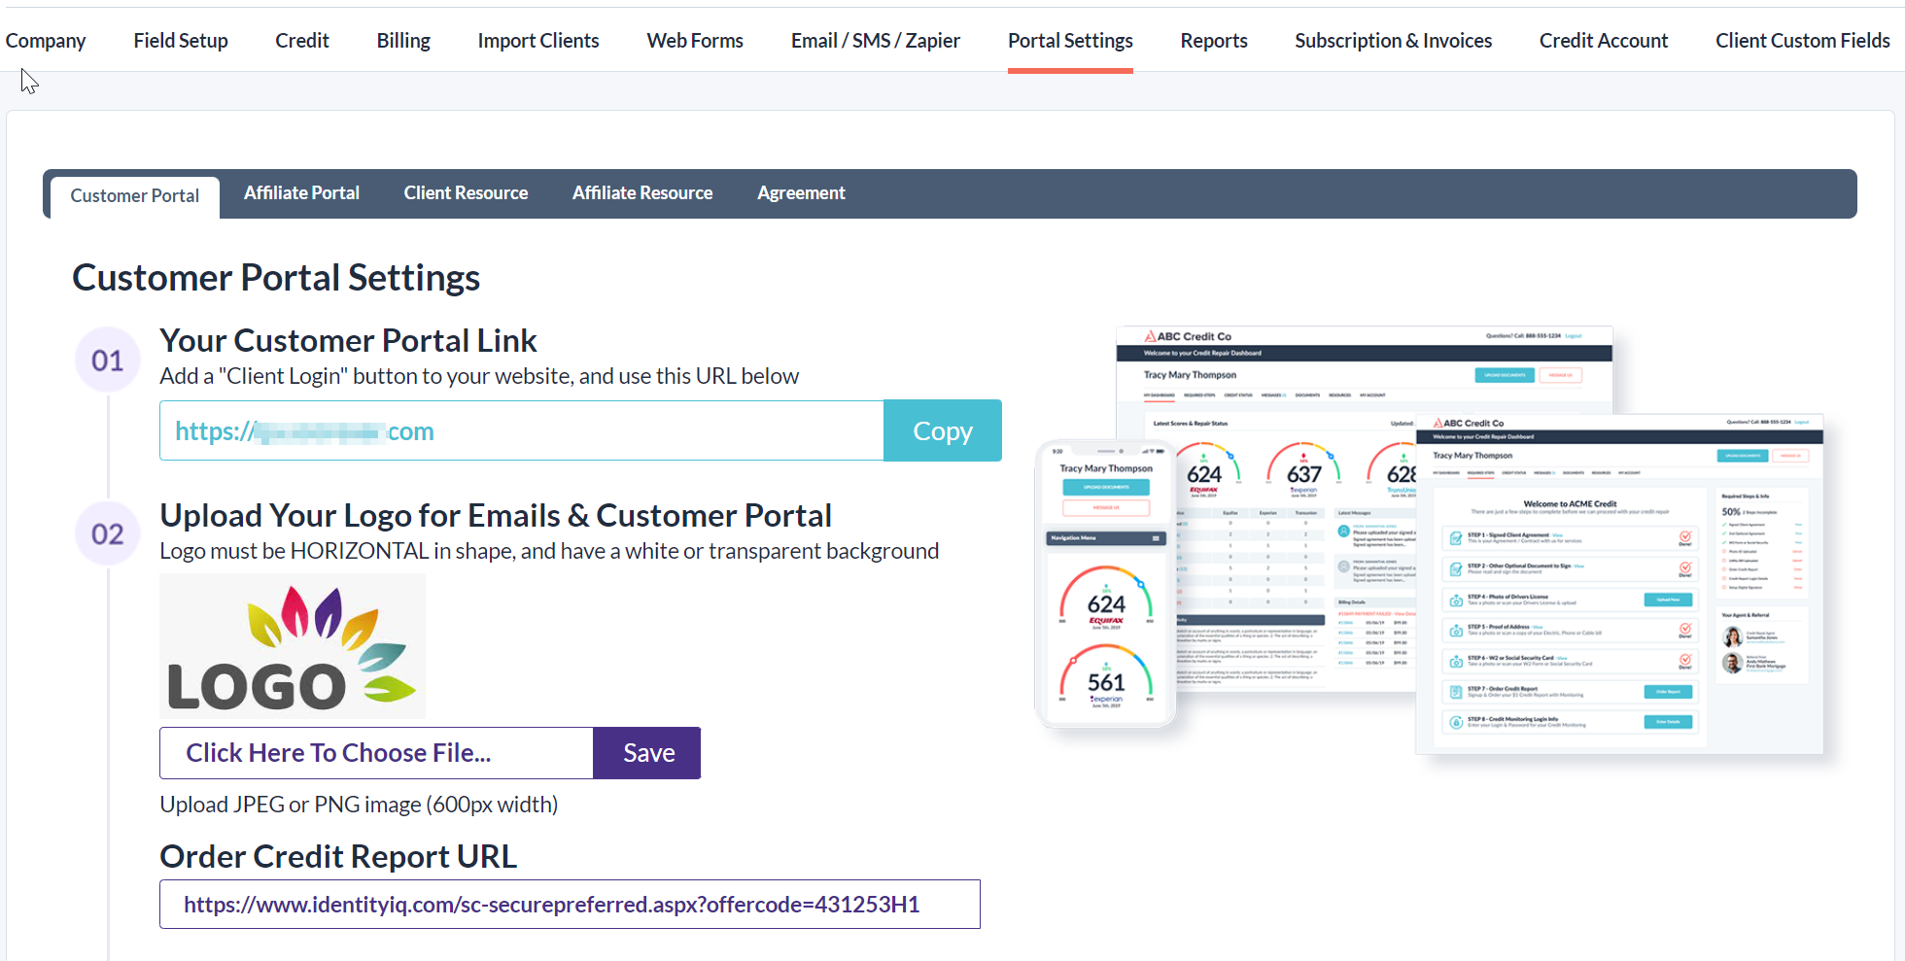Go to Company settings menu
This screenshot has height=961, width=1905.
coord(46,41)
